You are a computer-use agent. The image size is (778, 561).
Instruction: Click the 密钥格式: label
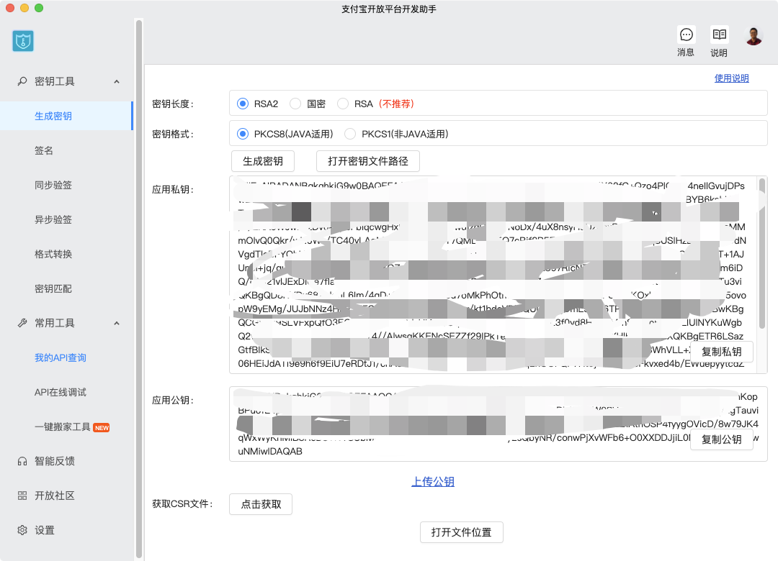pyautogui.click(x=173, y=134)
